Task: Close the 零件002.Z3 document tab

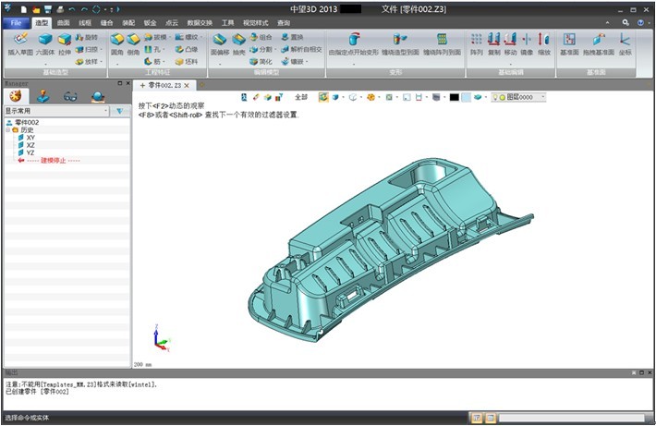Action: 186,85
